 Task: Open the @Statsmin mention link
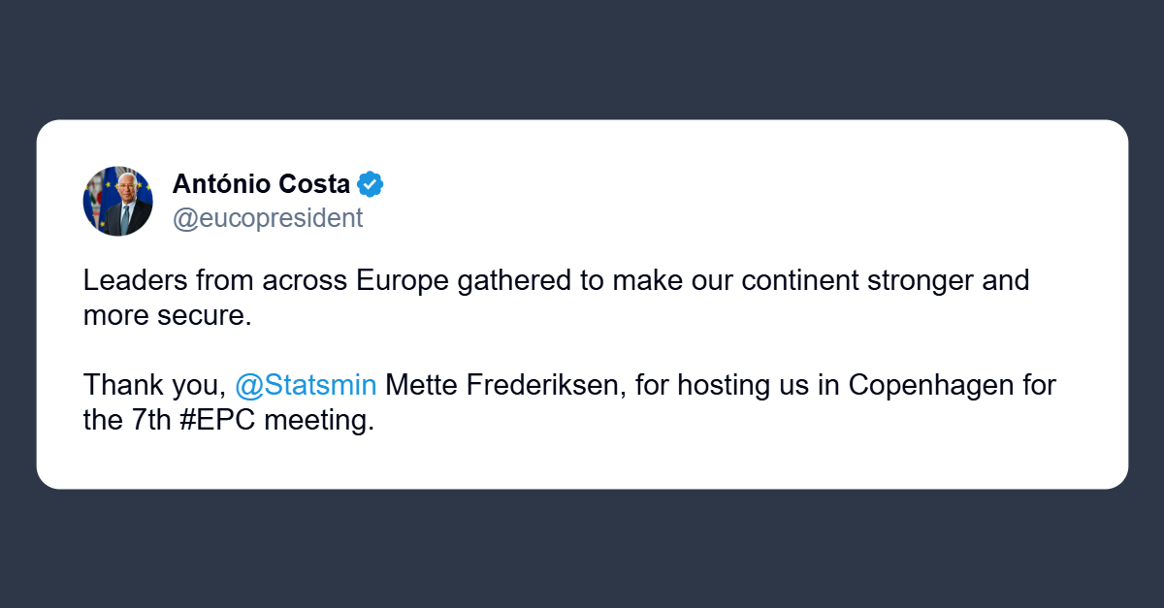(306, 385)
